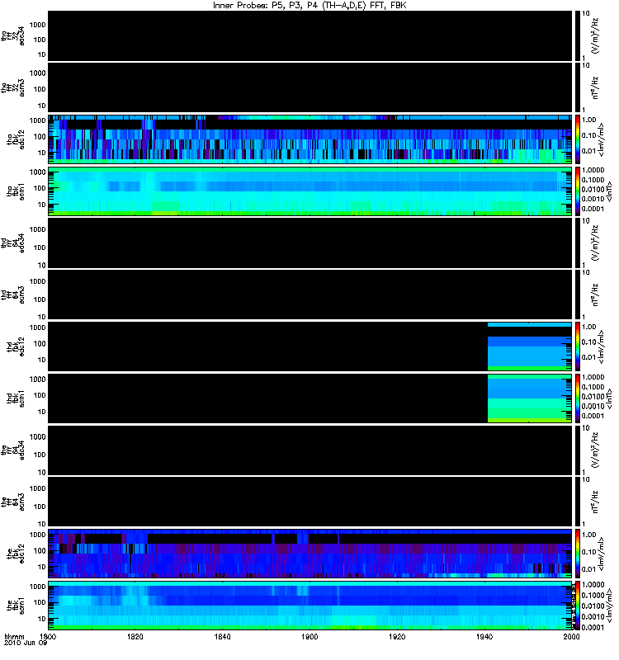The height and width of the screenshot is (660, 619).
Task: Click the 10 y-axis tick of the fbk scm1
Action: click(x=42, y=619)
